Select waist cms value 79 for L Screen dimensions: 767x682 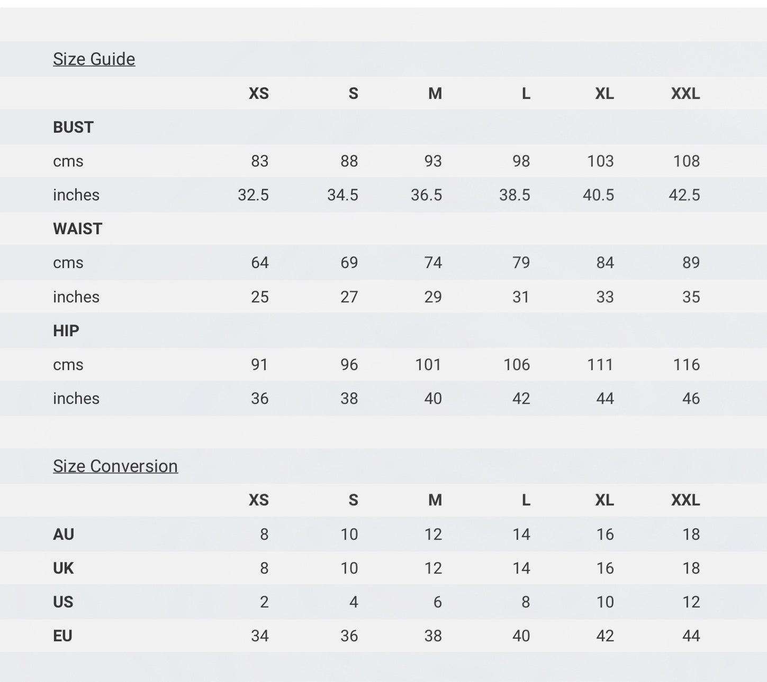point(521,263)
